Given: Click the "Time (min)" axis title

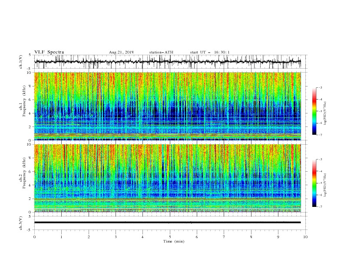Looking at the screenshot, I should click(174, 241).
